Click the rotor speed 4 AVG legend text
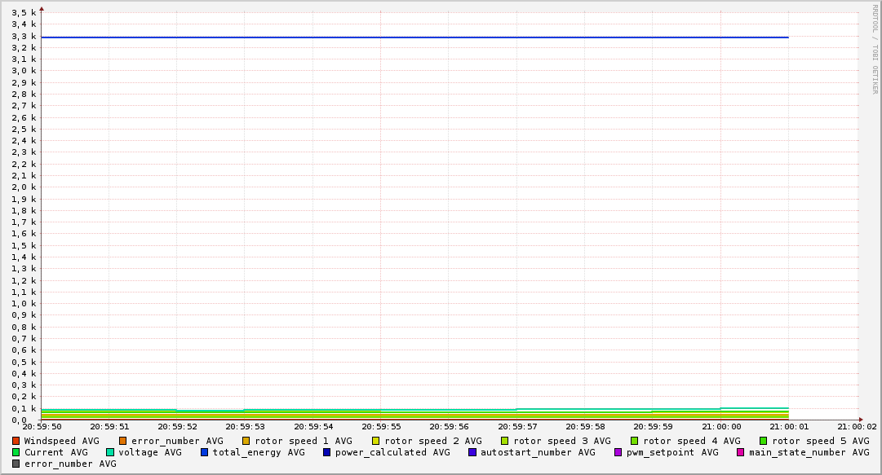 click(692, 441)
